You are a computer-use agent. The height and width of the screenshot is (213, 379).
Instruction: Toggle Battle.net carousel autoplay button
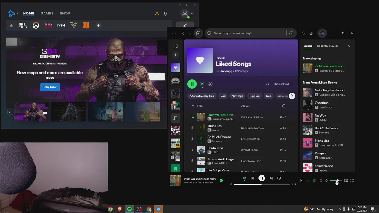[x=10, y=112]
